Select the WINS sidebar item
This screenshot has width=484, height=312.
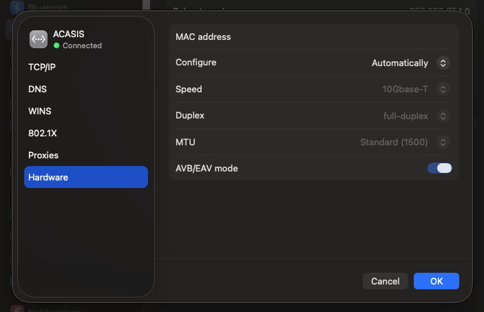tap(40, 112)
